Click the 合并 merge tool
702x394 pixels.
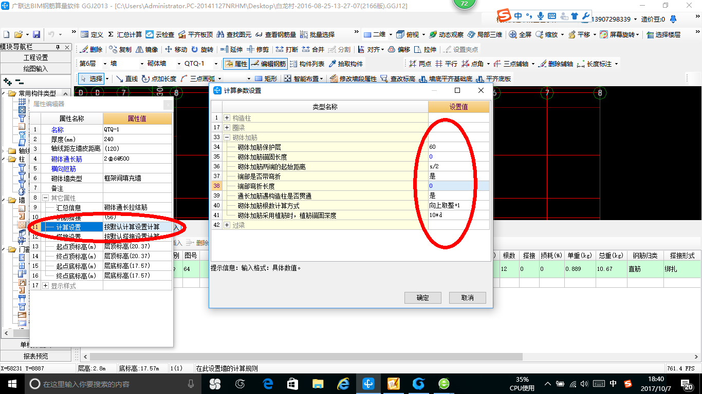pos(313,49)
